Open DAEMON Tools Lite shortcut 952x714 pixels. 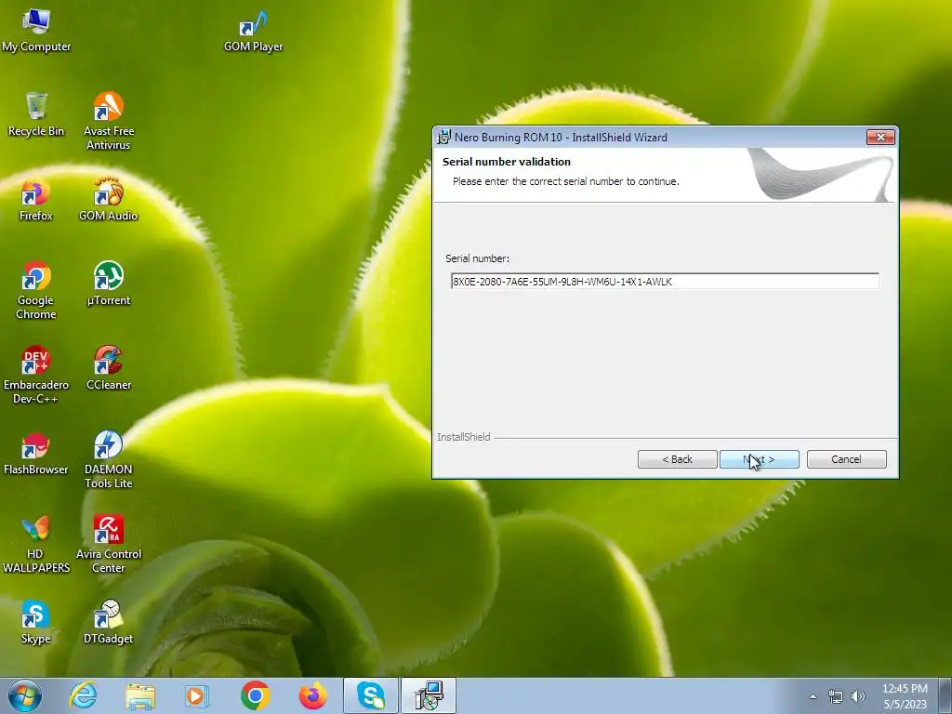tap(109, 459)
